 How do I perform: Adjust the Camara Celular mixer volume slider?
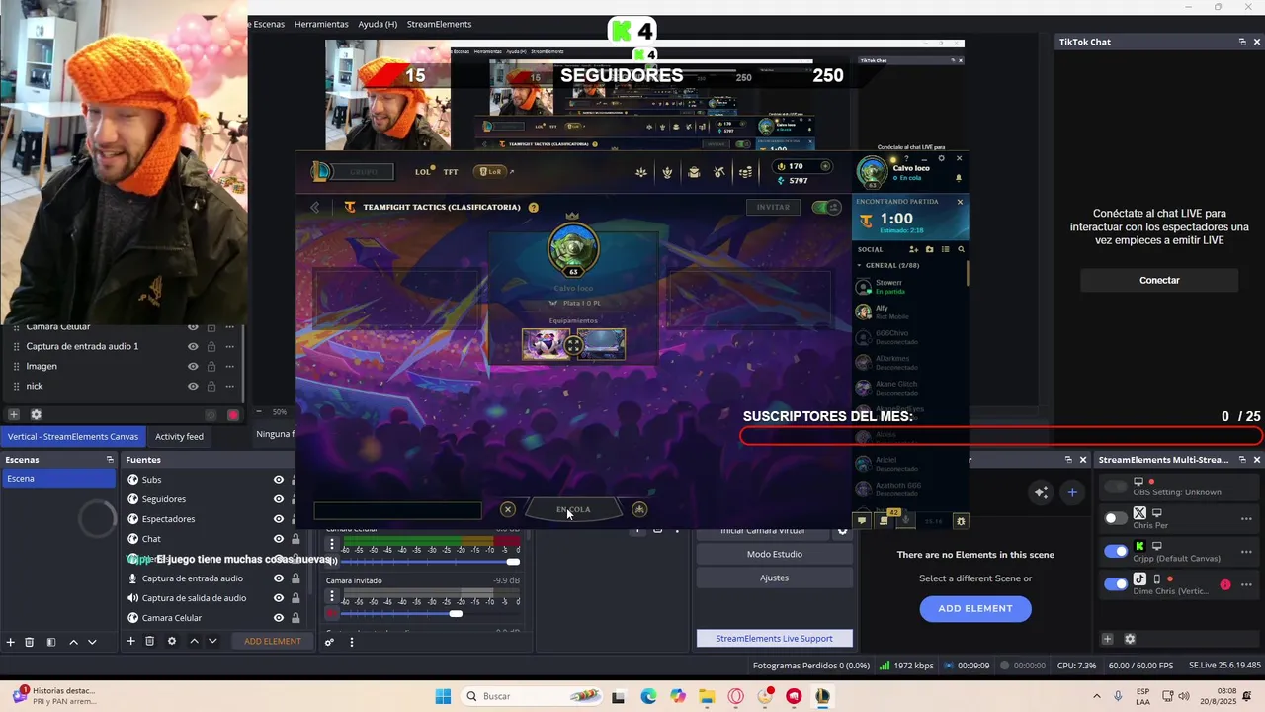tap(513, 562)
